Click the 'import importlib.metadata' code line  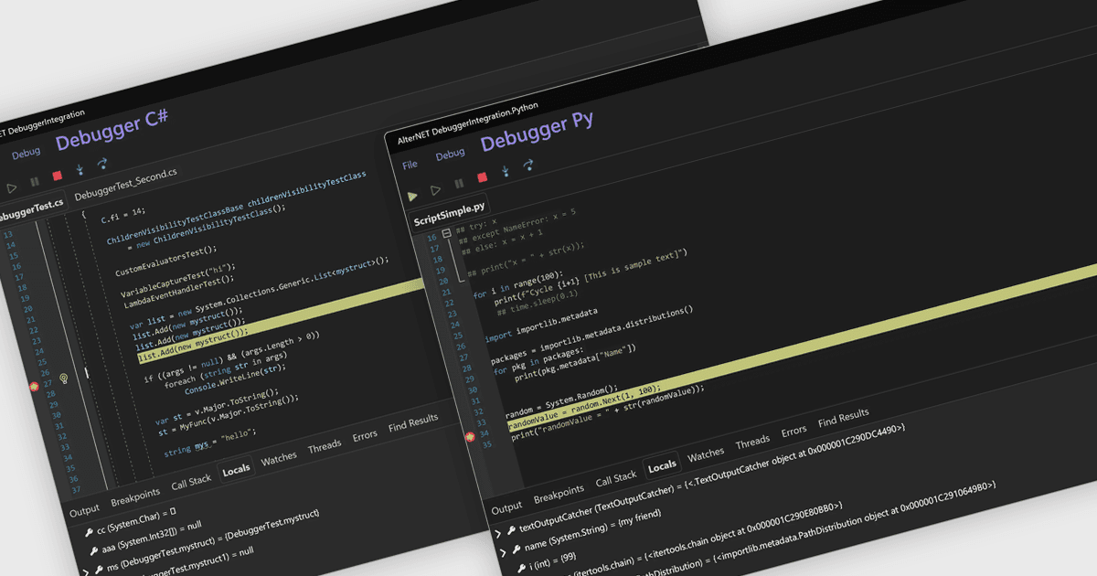click(x=542, y=325)
